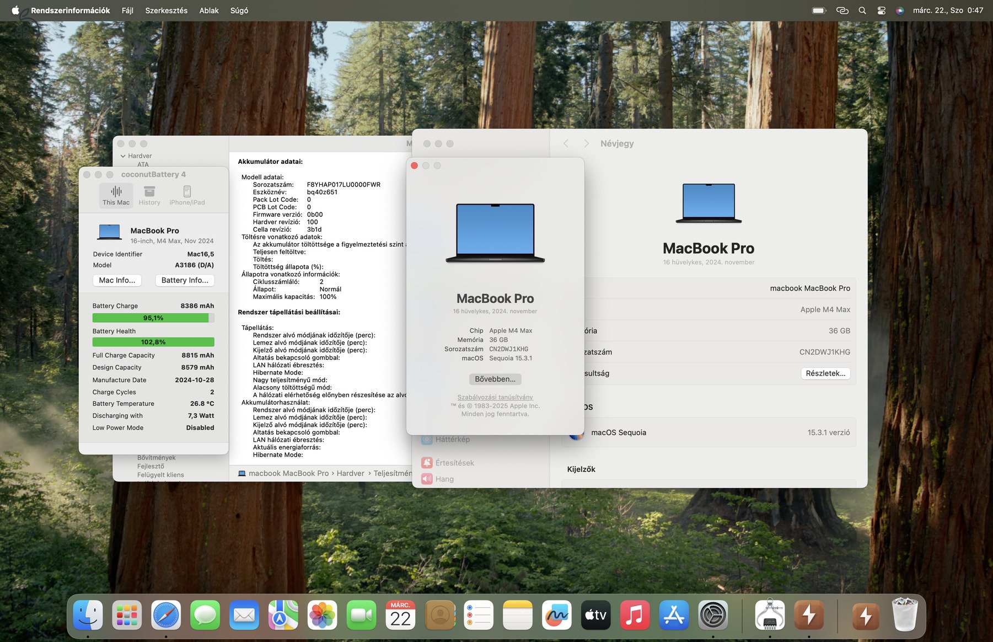The image size is (993, 642).
Task: Click the Full Charge Capacity 8815 mAh value
Action: pyautogui.click(x=197, y=355)
